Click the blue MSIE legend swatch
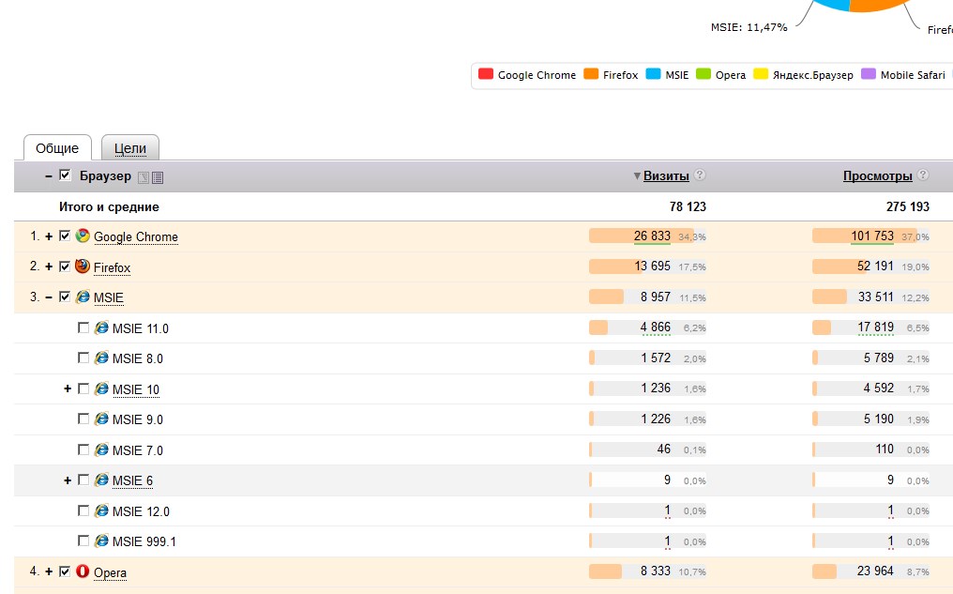 click(653, 73)
